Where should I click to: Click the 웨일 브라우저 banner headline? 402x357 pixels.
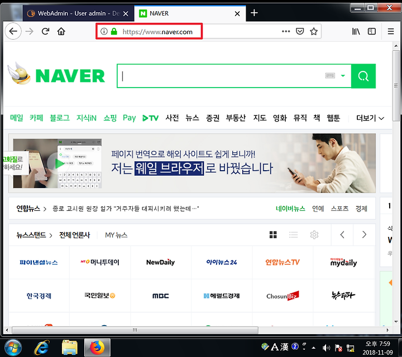point(192,168)
